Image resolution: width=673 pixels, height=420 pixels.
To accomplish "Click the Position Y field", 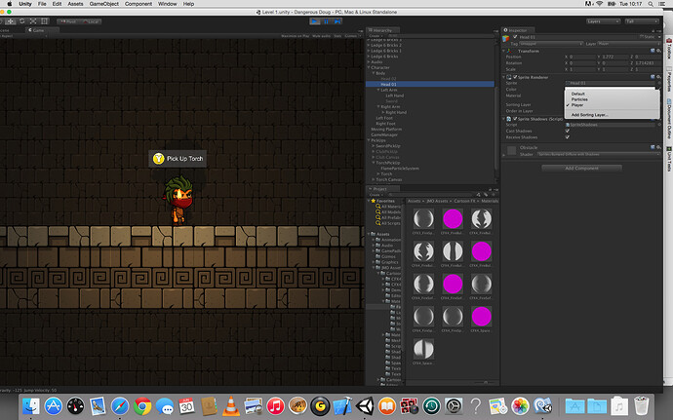I will click(614, 57).
